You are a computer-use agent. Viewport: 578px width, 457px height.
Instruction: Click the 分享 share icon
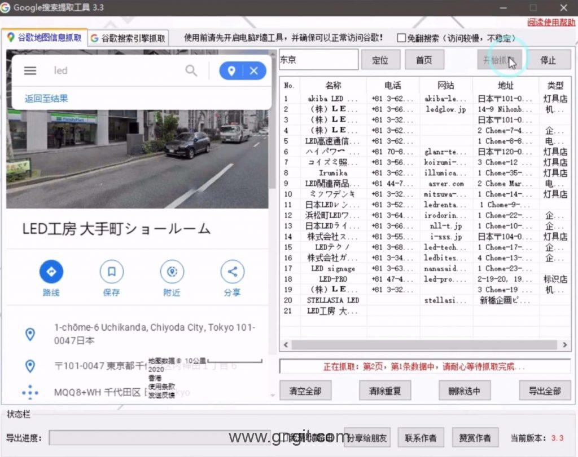pyautogui.click(x=232, y=272)
